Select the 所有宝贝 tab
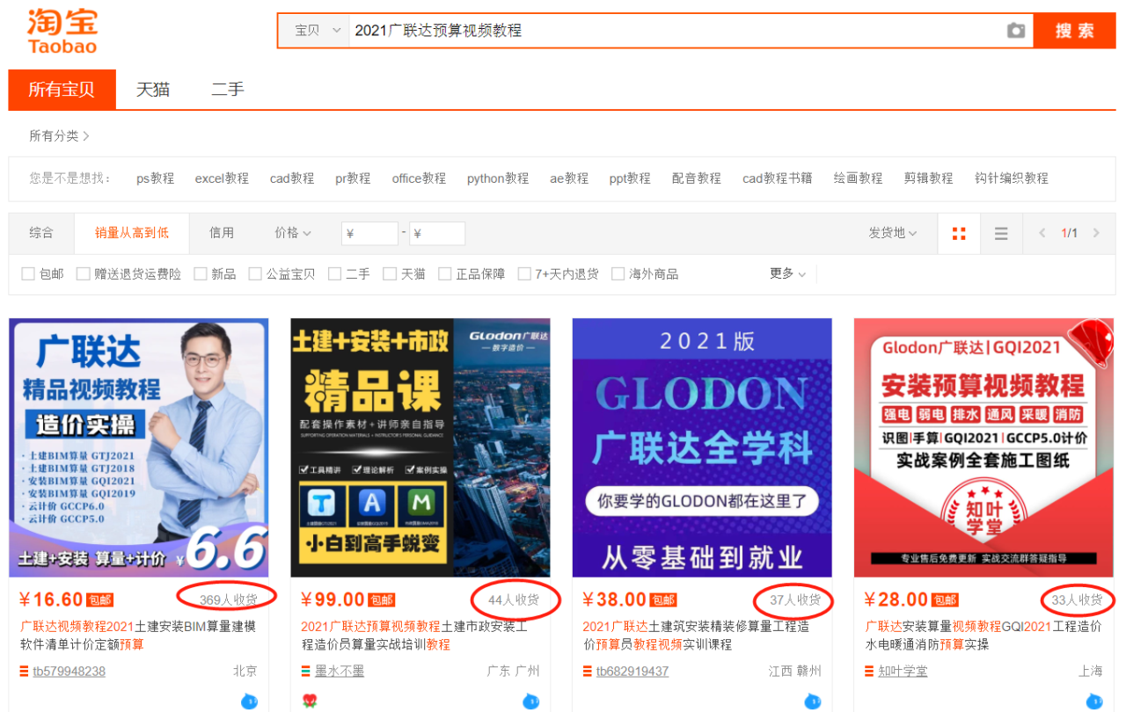 (62, 90)
